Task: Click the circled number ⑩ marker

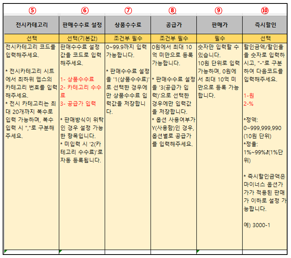Action: click(x=265, y=10)
